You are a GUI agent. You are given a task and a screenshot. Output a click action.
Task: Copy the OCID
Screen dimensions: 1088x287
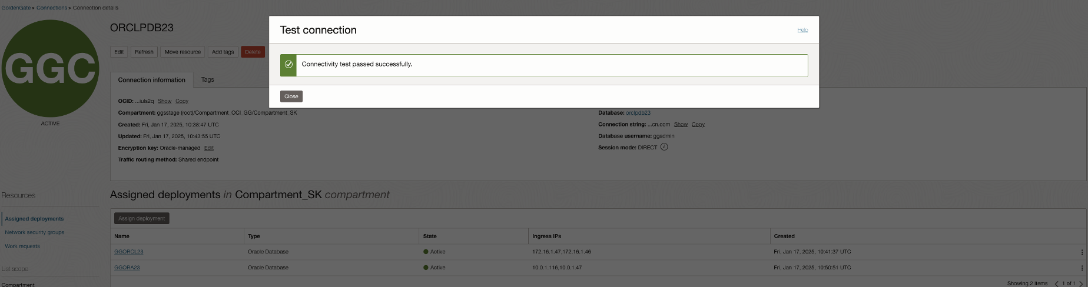[x=182, y=101]
